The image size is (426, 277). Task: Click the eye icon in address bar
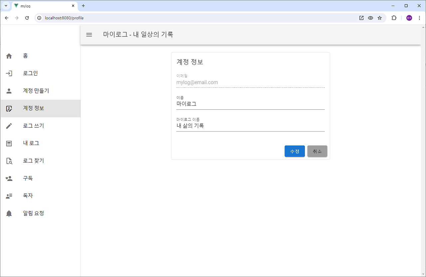click(370, 18)
